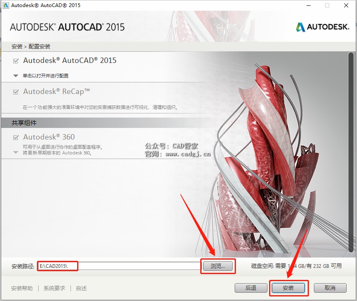Click the 浏览... browse button
The image size is (357, 301).
218,266
